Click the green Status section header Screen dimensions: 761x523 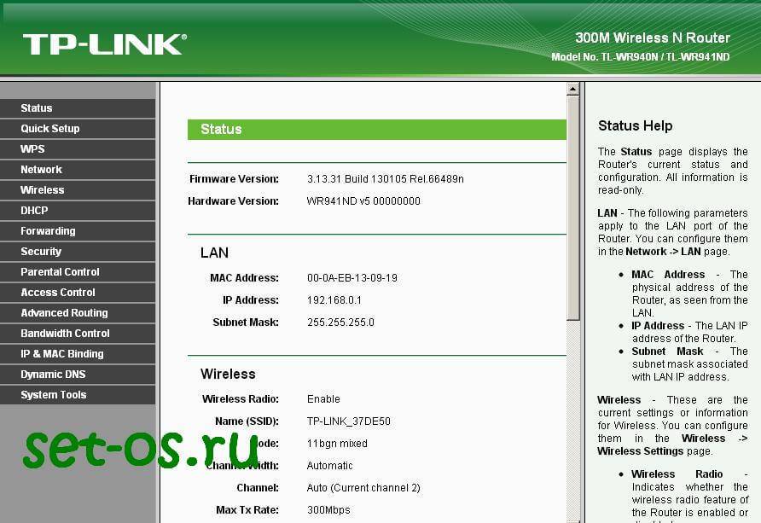376,130
